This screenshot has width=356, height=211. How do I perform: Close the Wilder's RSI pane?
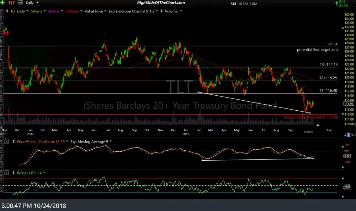pos(7,173)
